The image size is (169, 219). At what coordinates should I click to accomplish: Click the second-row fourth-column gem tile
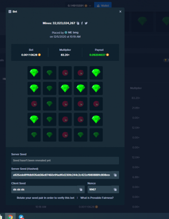[x=81, y=88]
